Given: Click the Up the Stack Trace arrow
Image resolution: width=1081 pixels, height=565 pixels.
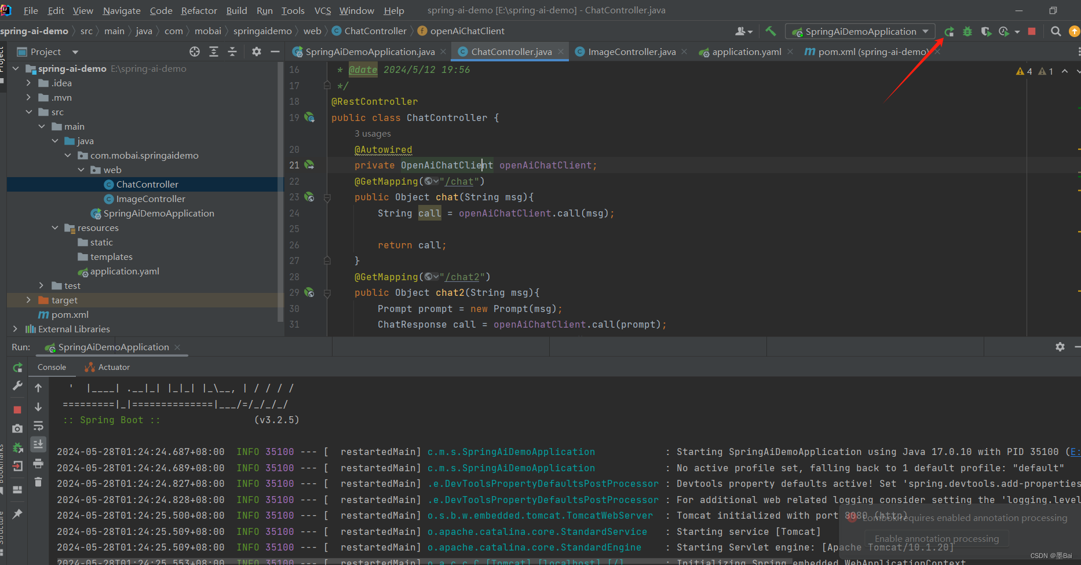Looking at the screenshot, I should [38, 388].
